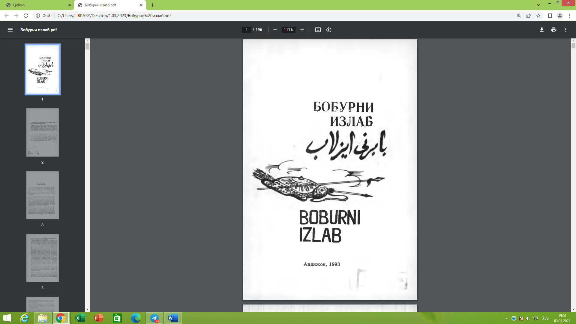Download the PDF document
The height and width of the screenshot is (324, 576).
click(541, 30)
